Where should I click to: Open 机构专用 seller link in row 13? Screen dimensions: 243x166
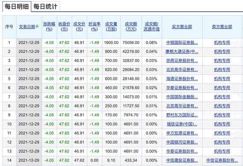point(222,151)
